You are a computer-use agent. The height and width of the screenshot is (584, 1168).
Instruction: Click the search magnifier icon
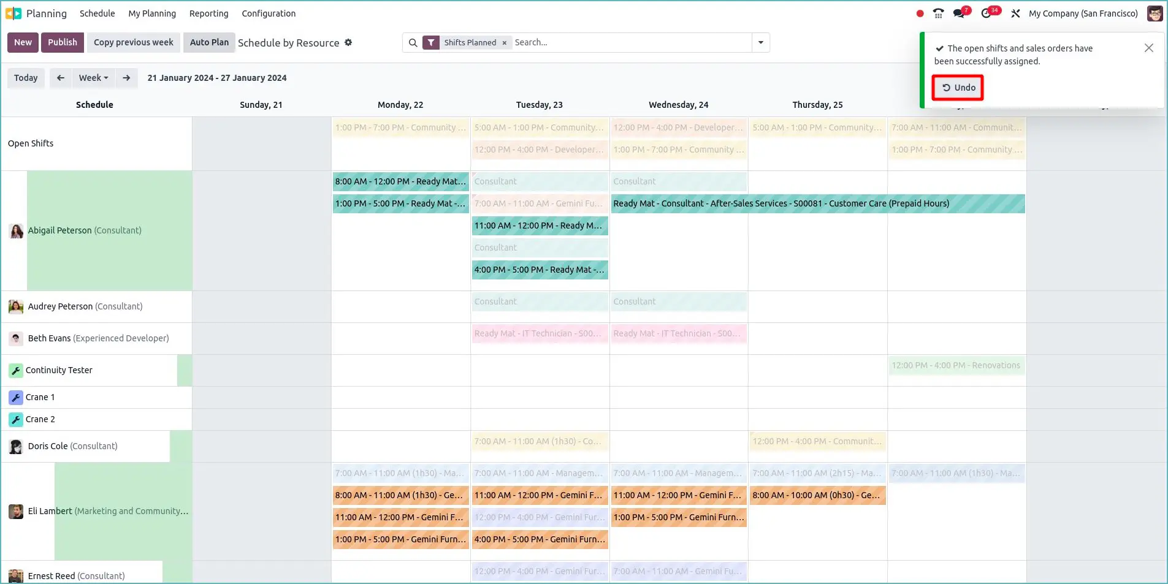tap(413, 42)
